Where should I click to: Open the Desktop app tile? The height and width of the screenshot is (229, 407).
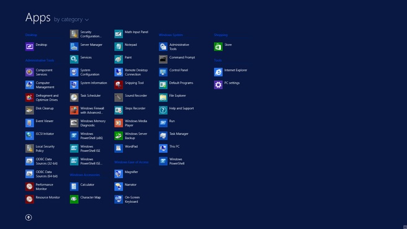(x=37, y=47)
